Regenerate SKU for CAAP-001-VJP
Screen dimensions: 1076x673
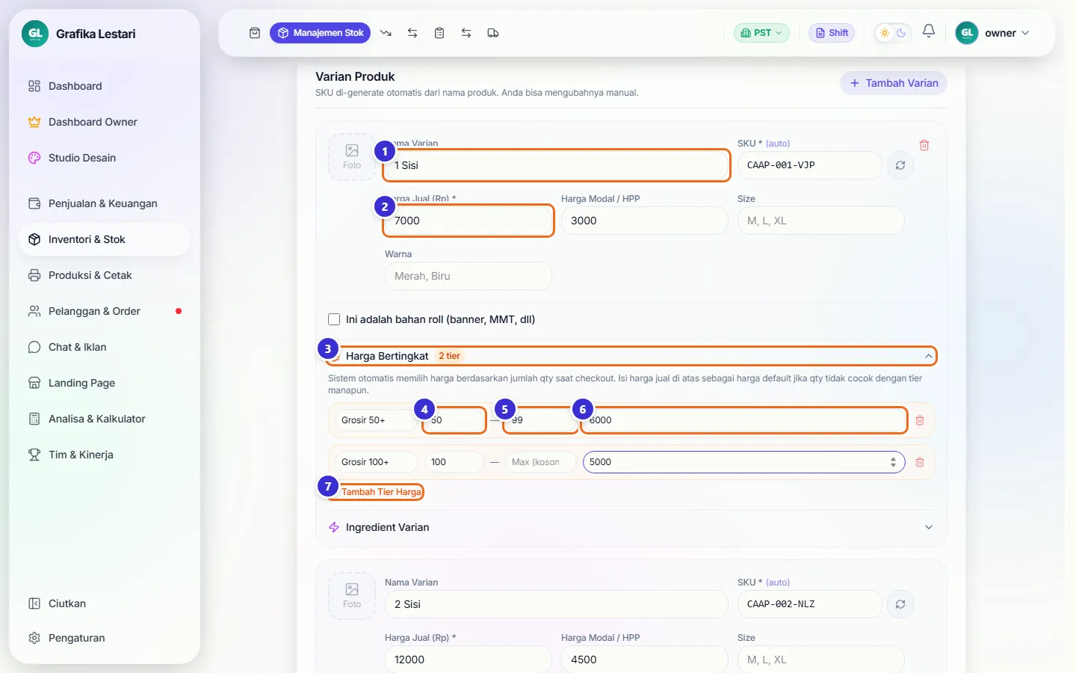pyautogui.click(x=900, y=165)
